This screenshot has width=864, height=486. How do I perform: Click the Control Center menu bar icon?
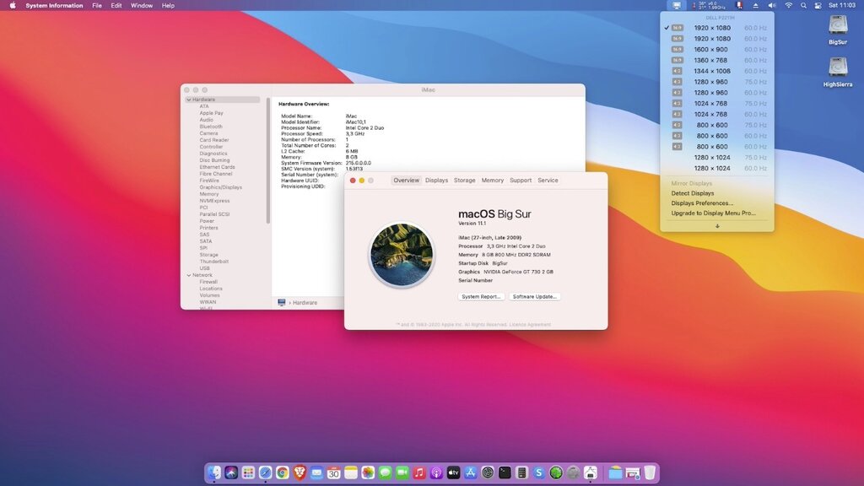pyautogui.click(x=818, y=5)
